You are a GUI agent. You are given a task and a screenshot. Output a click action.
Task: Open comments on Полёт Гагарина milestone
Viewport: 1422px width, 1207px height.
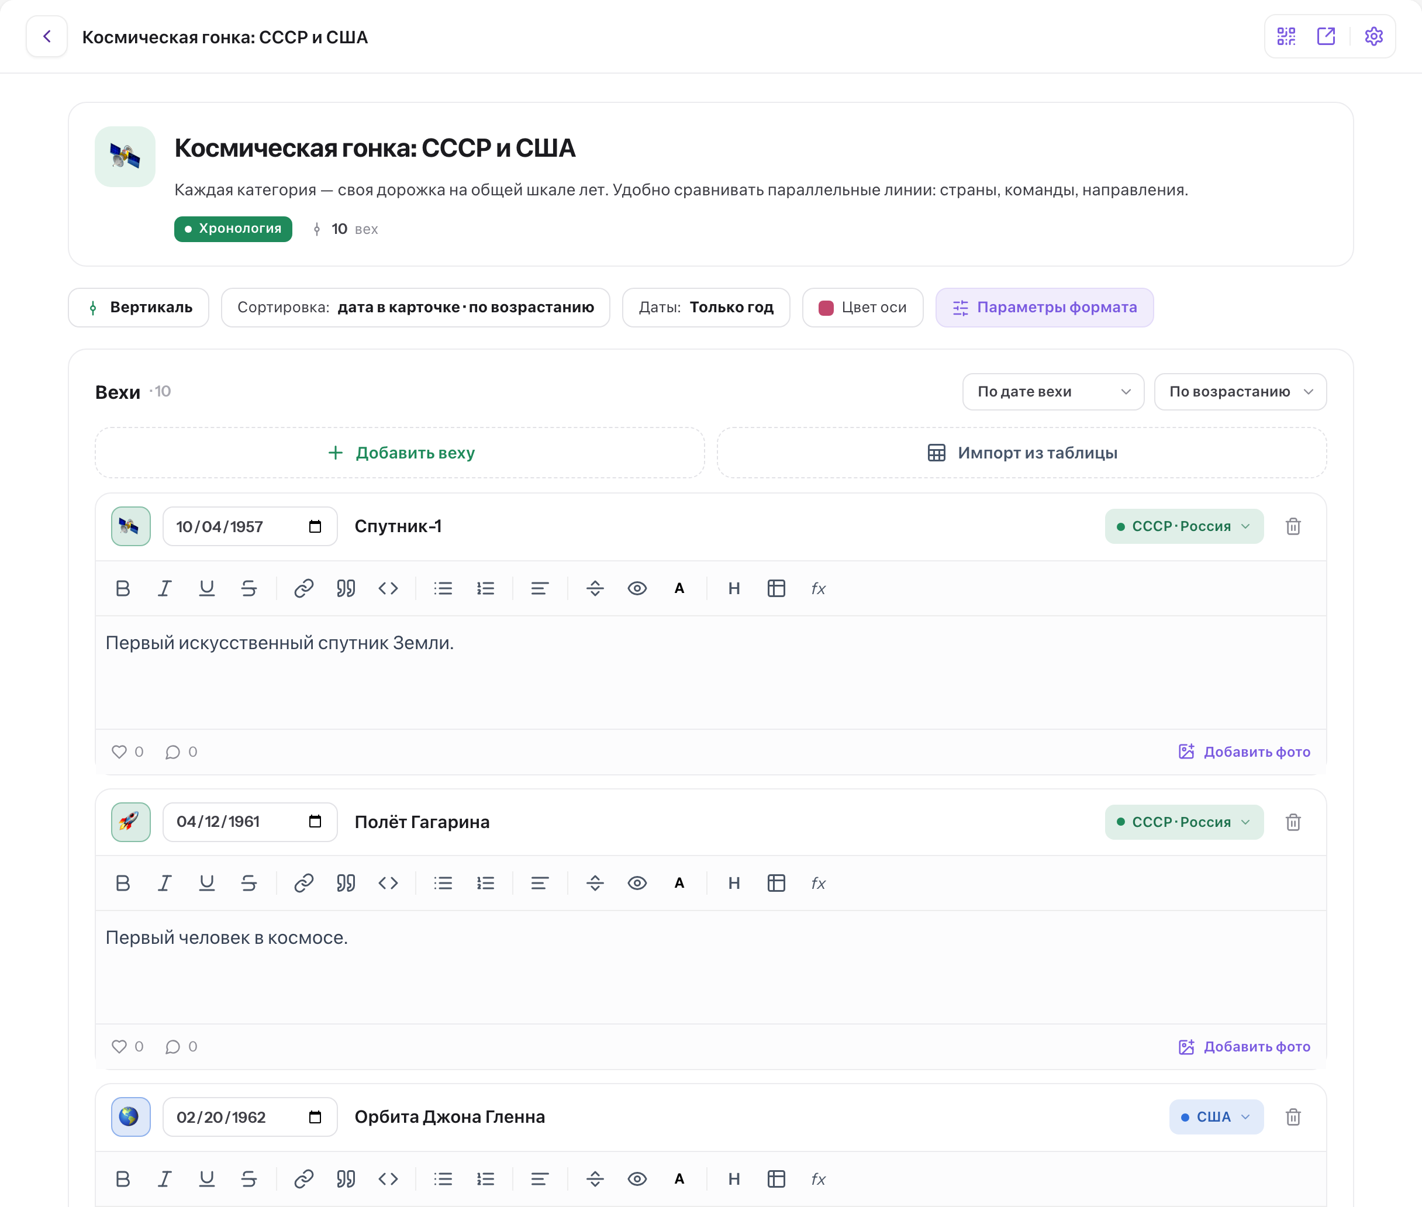coord(181,1046)
